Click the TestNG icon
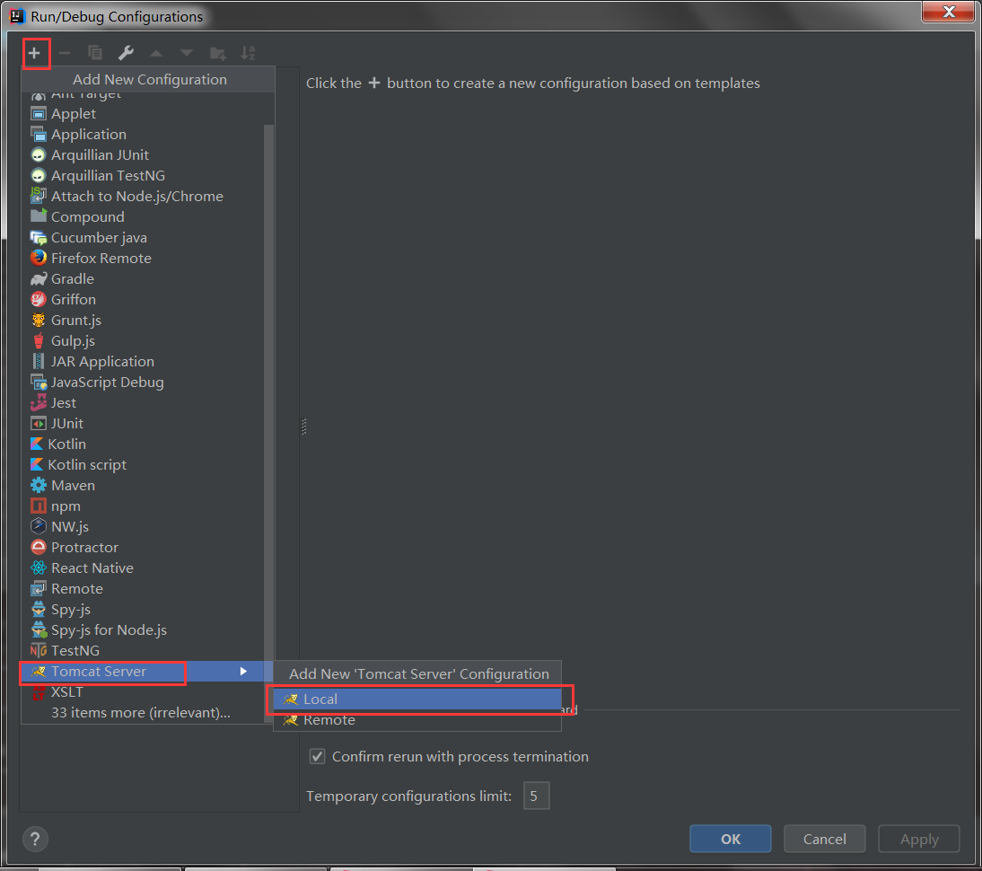 pyautogui.click(x=39, y=651)
